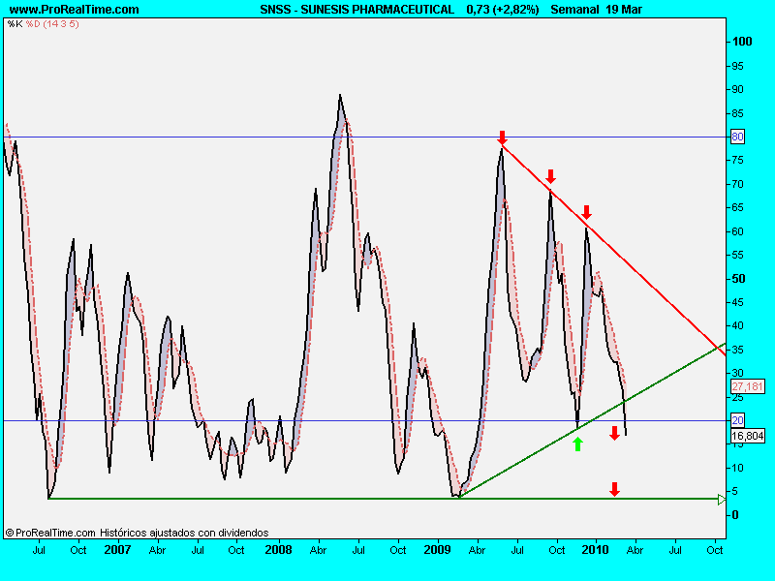Click the 2009 year label on time axis
This screenshot has width=775, height=581.
(438, 550)
